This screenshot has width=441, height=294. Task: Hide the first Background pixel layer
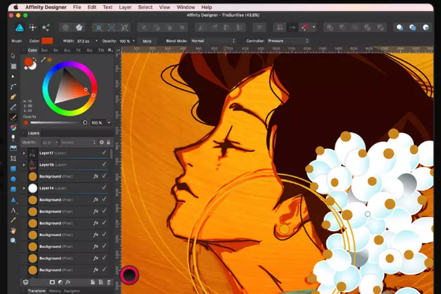tap(104, 176)
